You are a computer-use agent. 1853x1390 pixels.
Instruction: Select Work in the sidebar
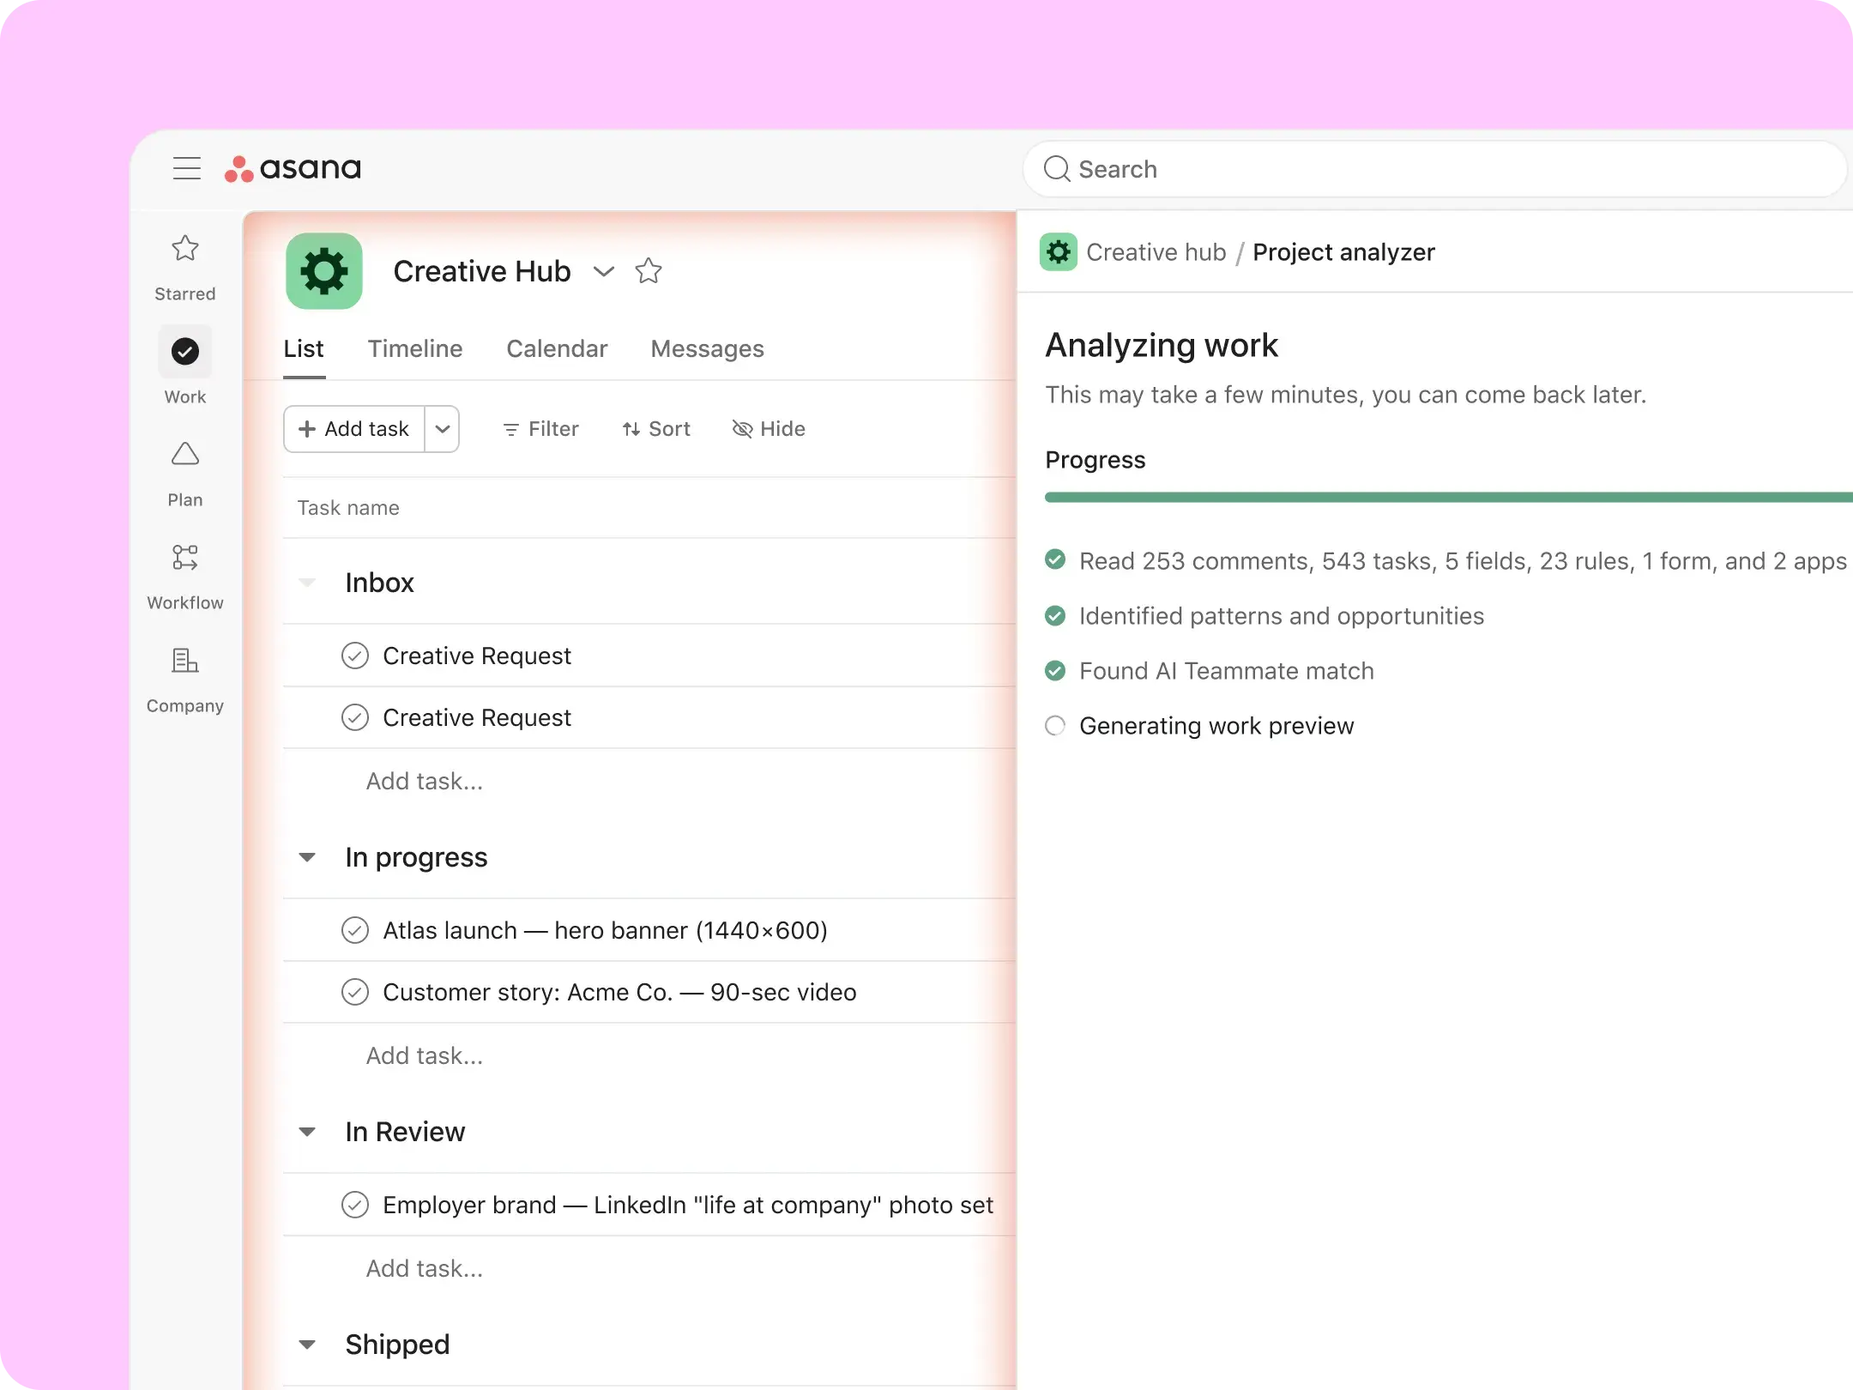pos(185,366)
